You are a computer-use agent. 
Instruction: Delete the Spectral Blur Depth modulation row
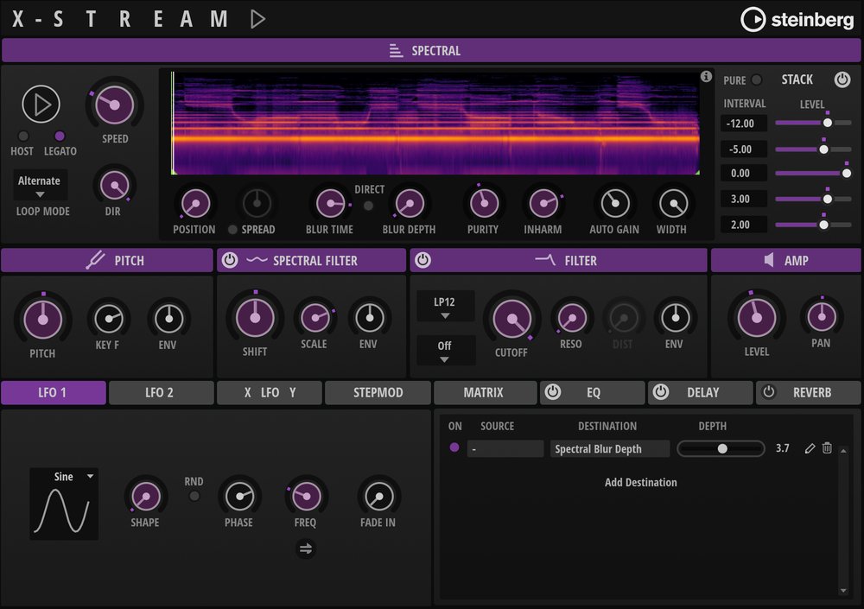827,448
